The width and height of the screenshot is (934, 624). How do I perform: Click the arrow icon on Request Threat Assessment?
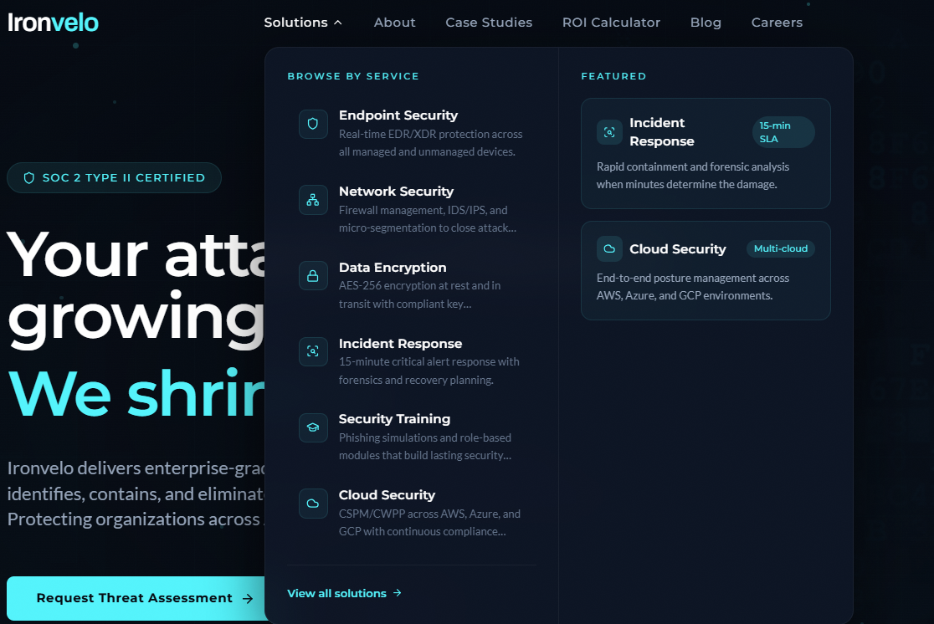pos(248,598)
